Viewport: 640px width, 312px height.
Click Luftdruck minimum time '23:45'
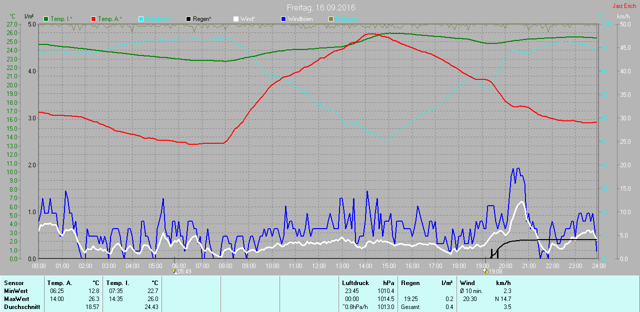click(352, 291)
